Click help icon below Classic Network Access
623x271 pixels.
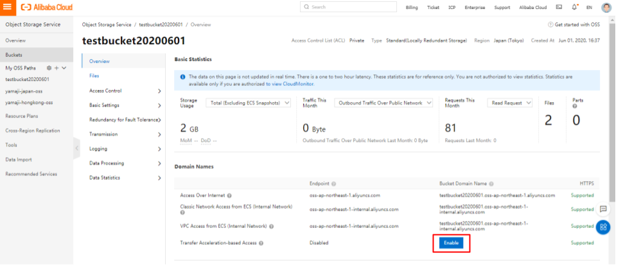(x=182, y=213)
